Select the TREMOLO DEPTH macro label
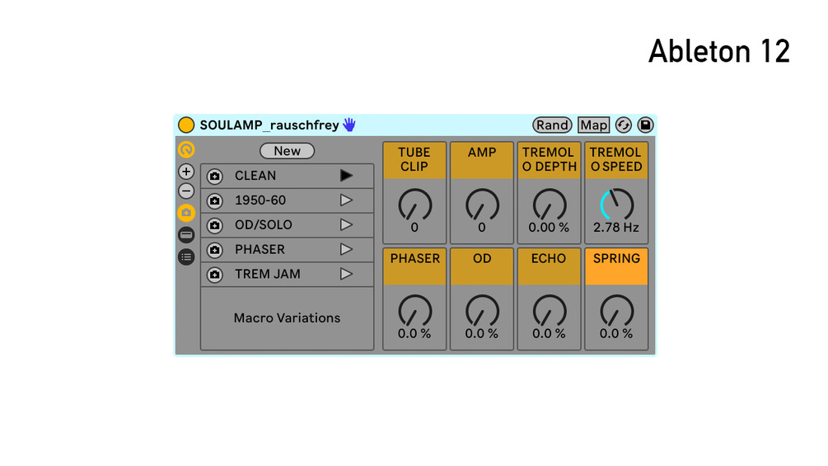 coord(550,159)
